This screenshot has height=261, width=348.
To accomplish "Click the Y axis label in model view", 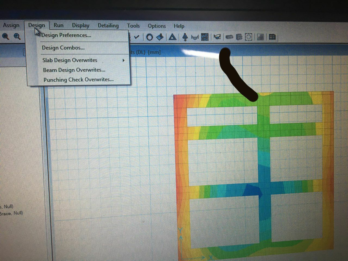I will [x=180, y=231].
